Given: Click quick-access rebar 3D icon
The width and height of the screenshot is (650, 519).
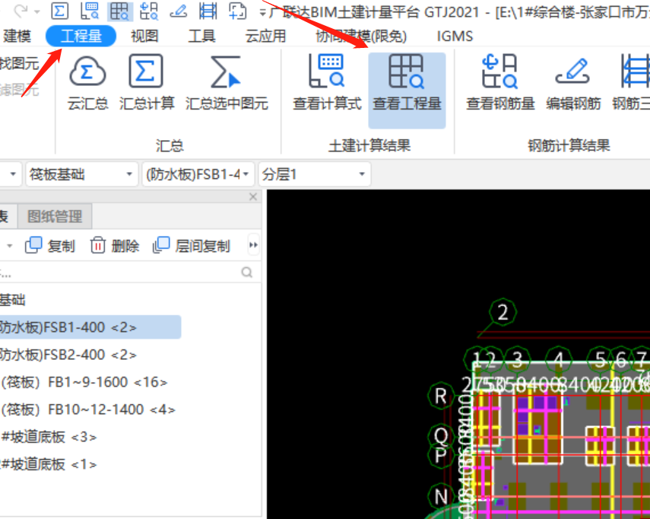Looking at the screenshot, I should 208,11.
